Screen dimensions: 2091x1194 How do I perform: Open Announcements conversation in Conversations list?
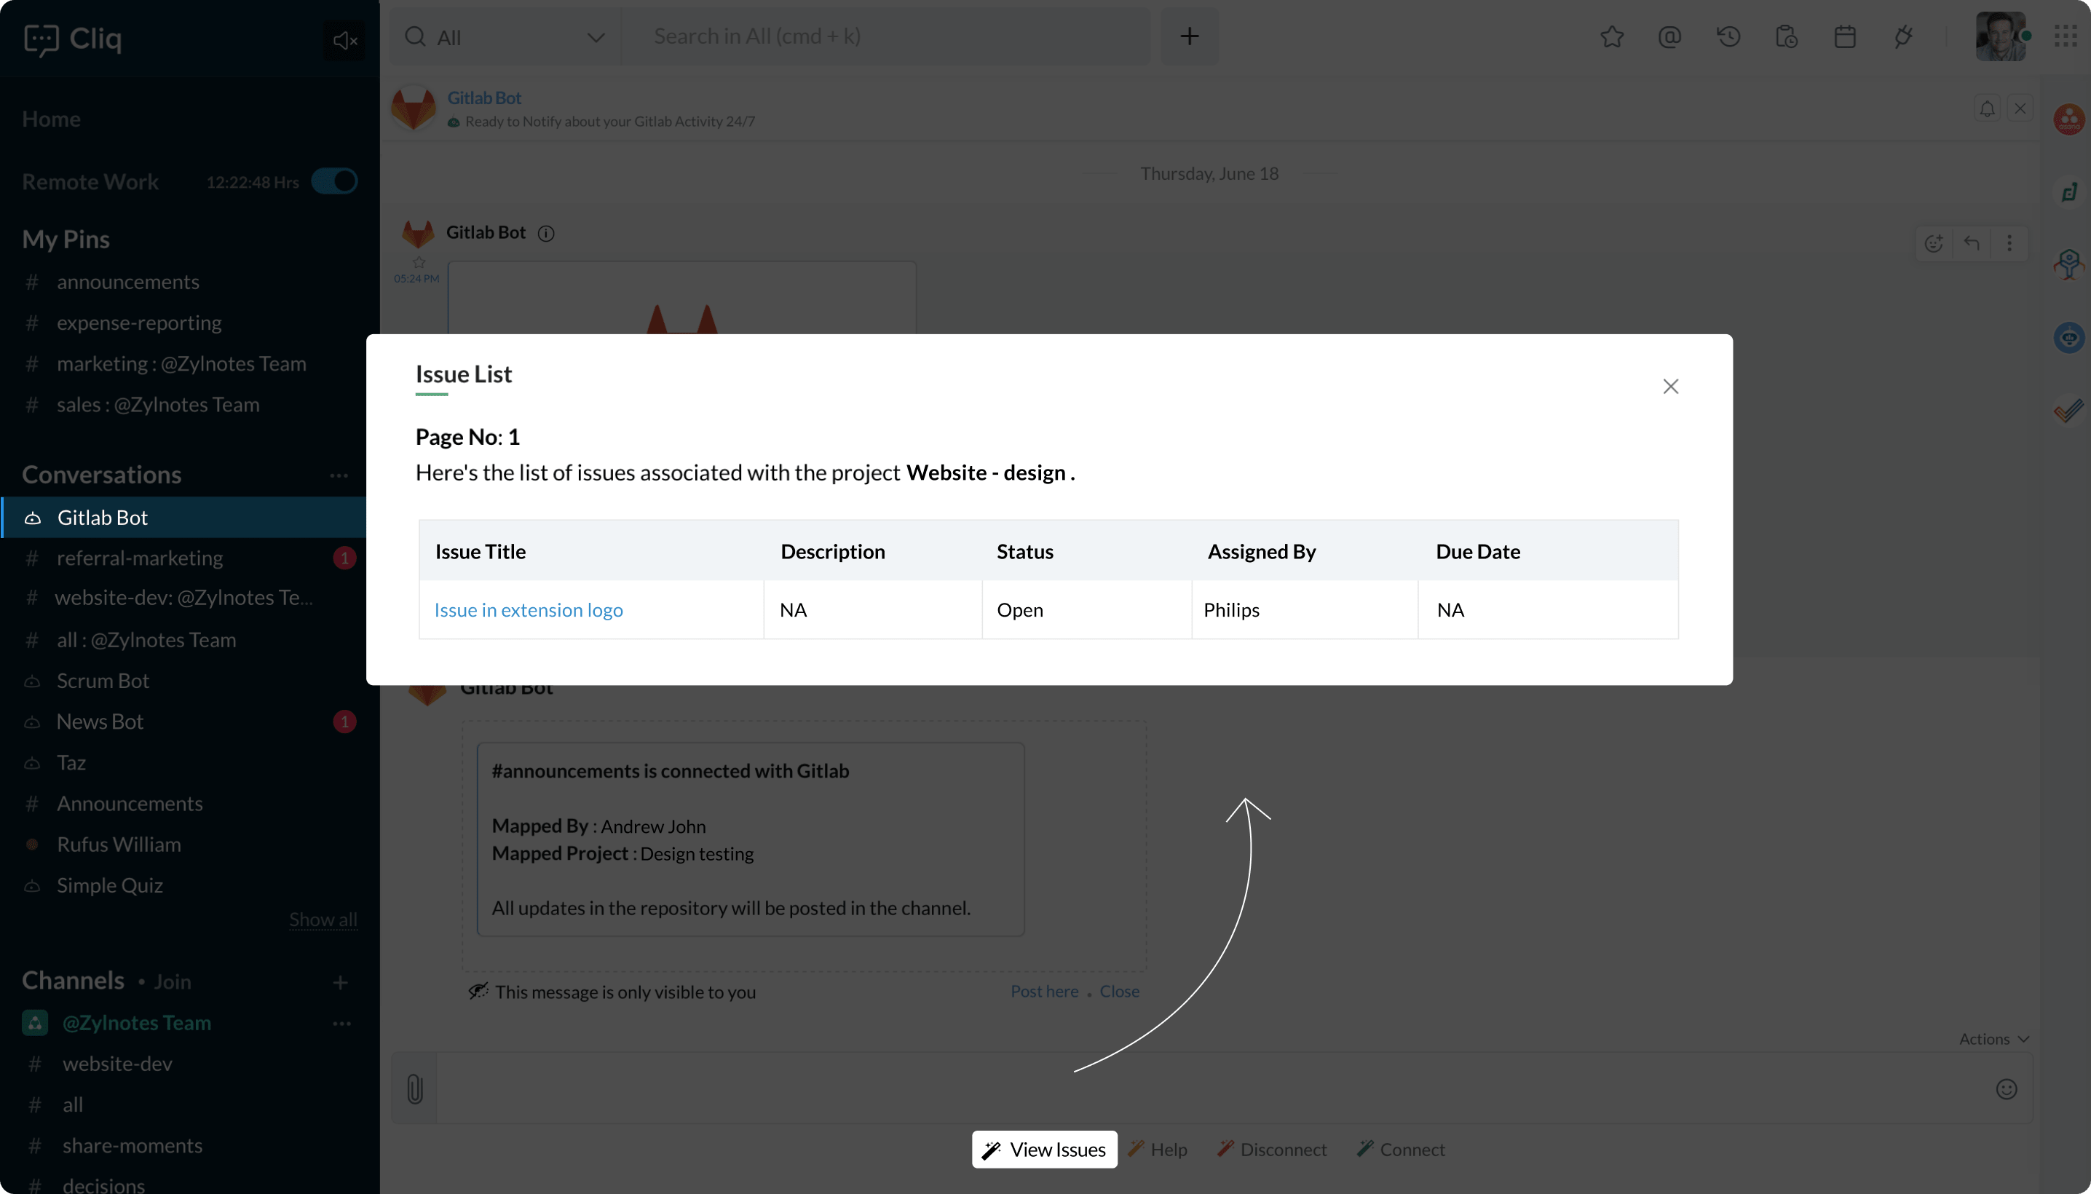pyautogui.click(x=129, y=804)
